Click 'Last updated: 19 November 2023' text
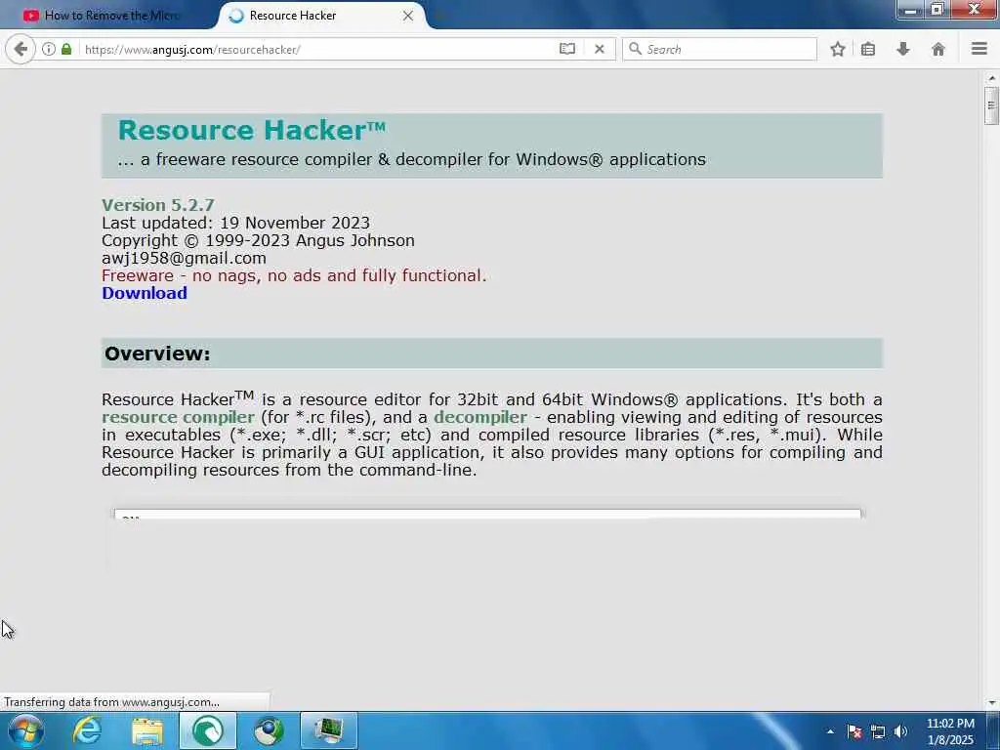The image size is (1000, 750). [235, 223]
